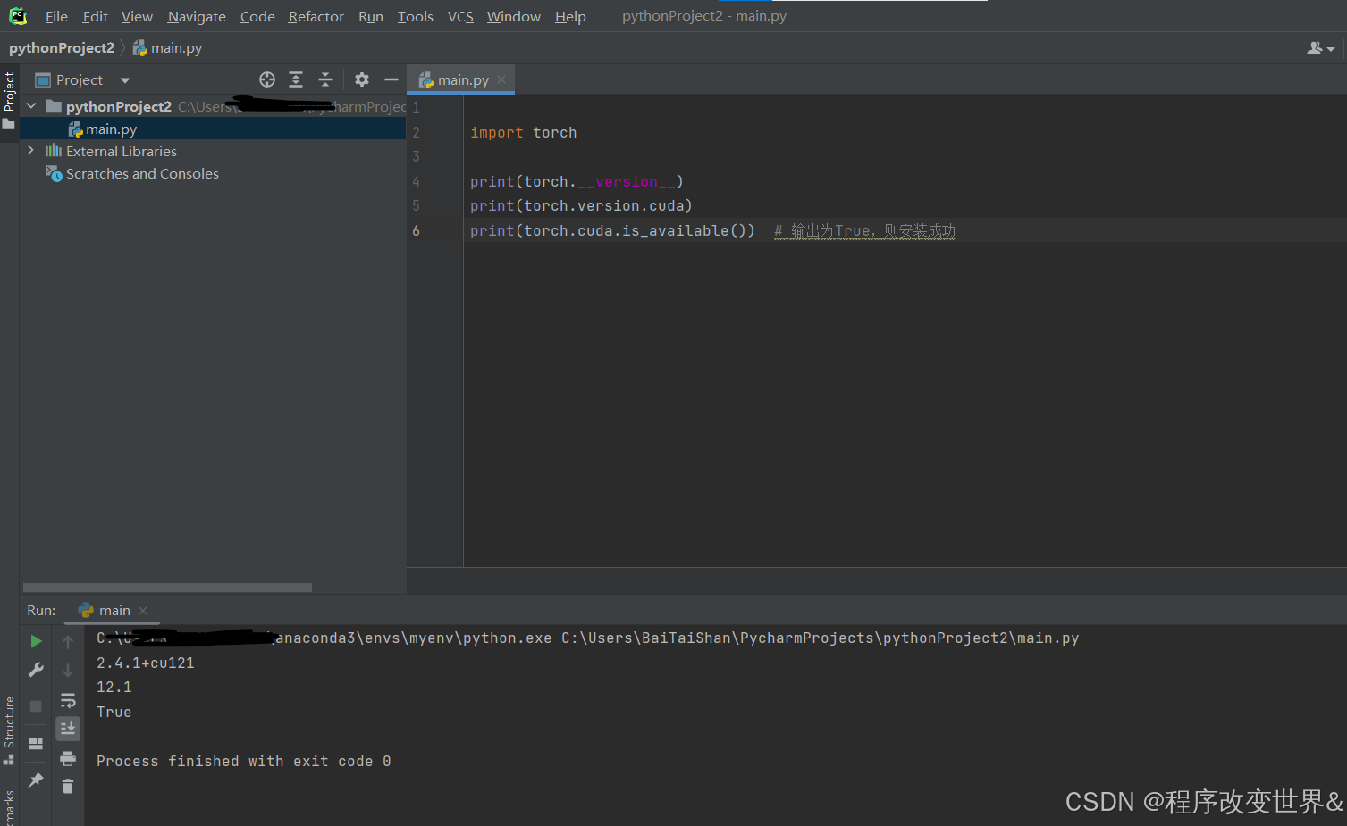Click the 2.4.1+cu121 output line
This screenshot has height=826, width=1347.
pyautogui.click(x=146, y=663)
